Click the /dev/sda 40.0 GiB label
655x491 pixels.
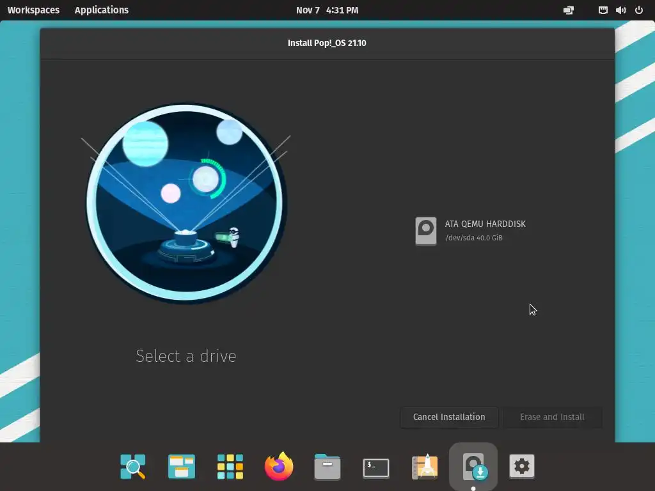(x=474, y=238)
